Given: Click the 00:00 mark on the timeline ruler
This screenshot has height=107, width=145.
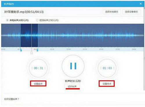Looking at the screenshot, I should tap(3, 49).
